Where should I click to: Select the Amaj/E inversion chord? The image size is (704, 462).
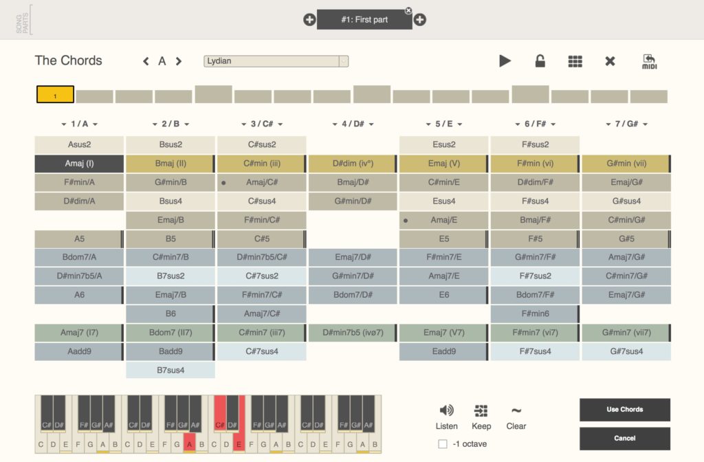443,220
